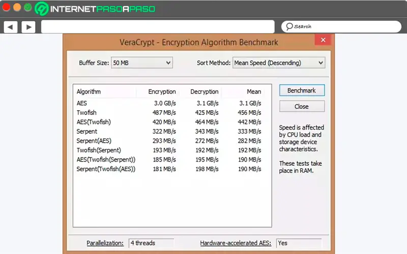407x254 pixels.
Task: Click the Encryption column header
Action: pyautogui.click(x=162, y=91)
